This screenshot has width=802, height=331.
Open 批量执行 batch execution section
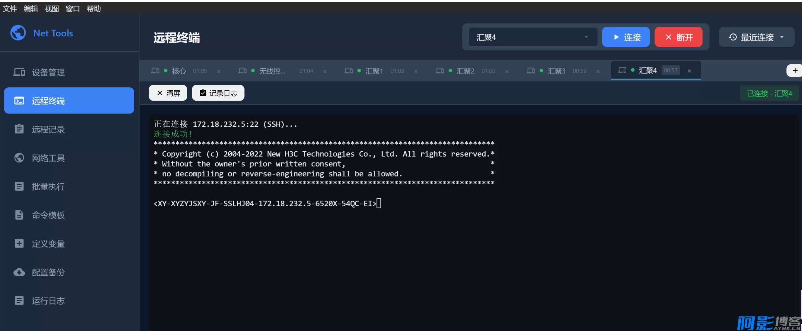click(x=48, y=187)
